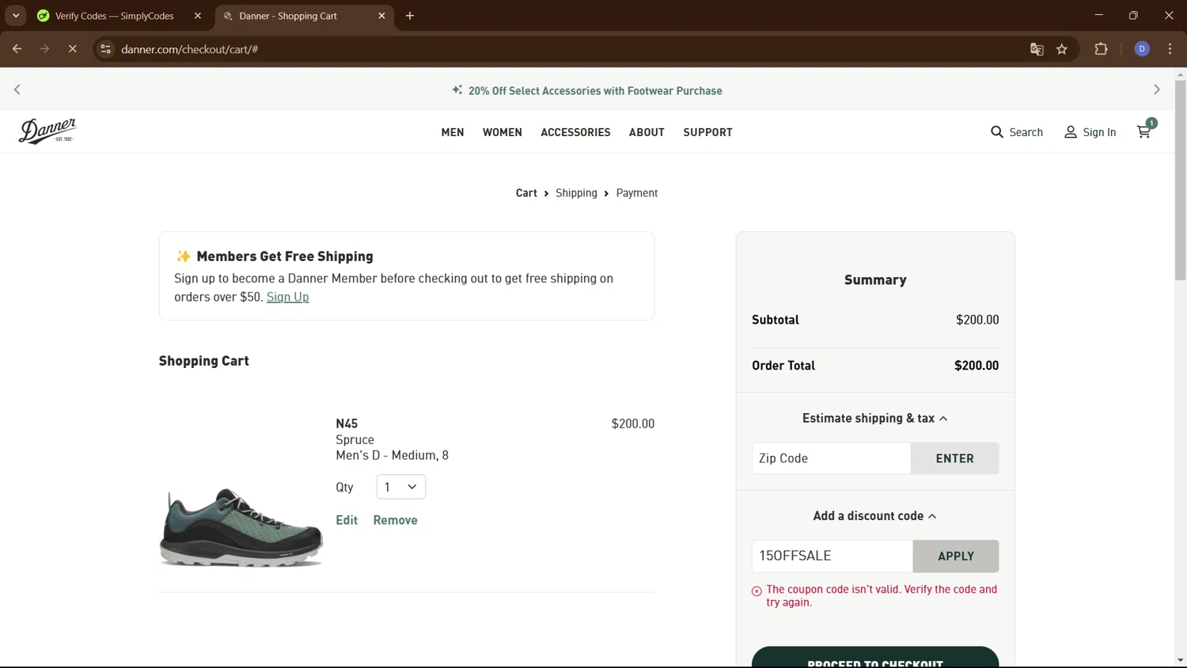The height and width of the screenshot is (668, 1187).
Task: Close the Verify Codes SimplyCodes tab
Action: [x=198, y=16]
